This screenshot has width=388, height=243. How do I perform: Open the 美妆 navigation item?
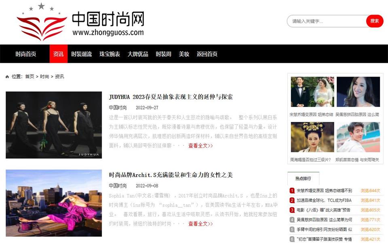click(x=183, y=53)
